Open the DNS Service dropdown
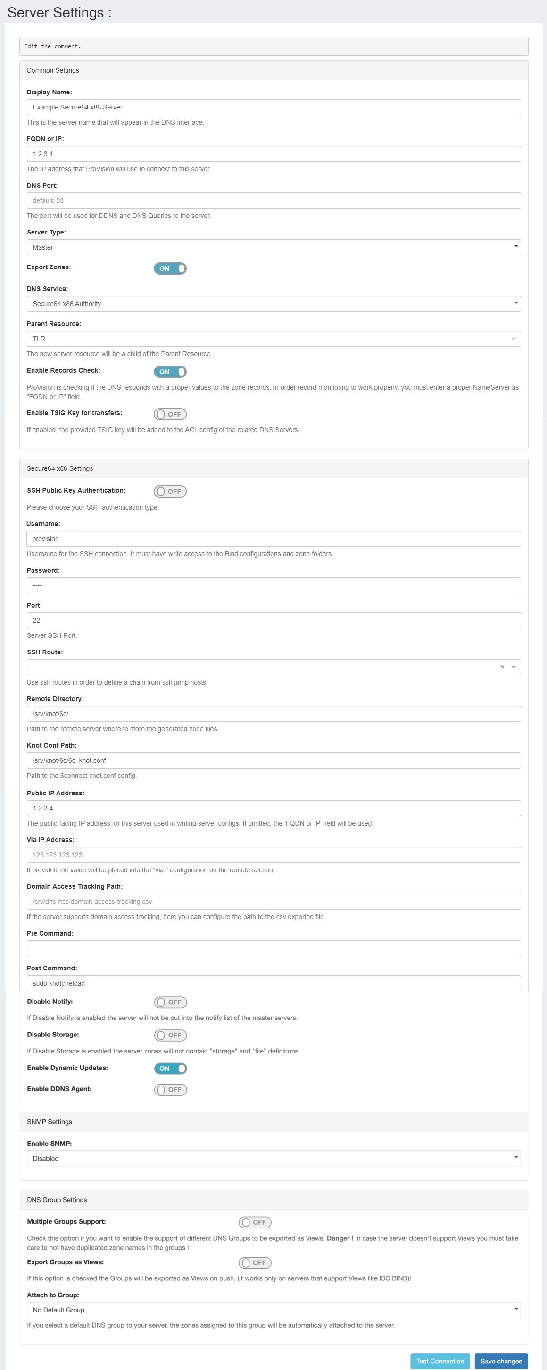The width and height of the screenshot is (547, 1370). point(273,304)
